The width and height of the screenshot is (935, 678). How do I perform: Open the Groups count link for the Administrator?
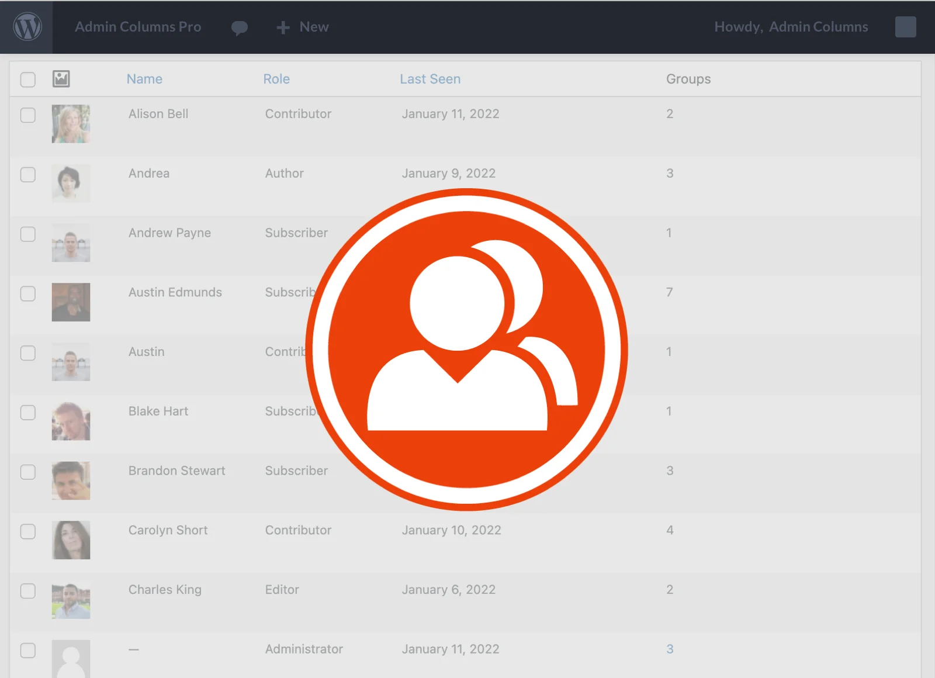coord(670,649)
